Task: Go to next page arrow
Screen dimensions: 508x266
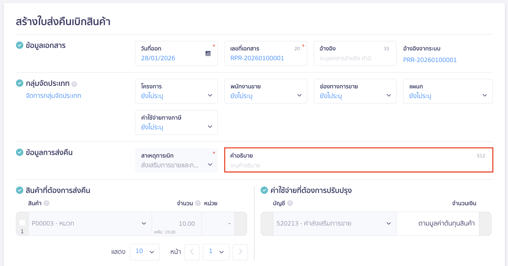Action: [240, 252]
